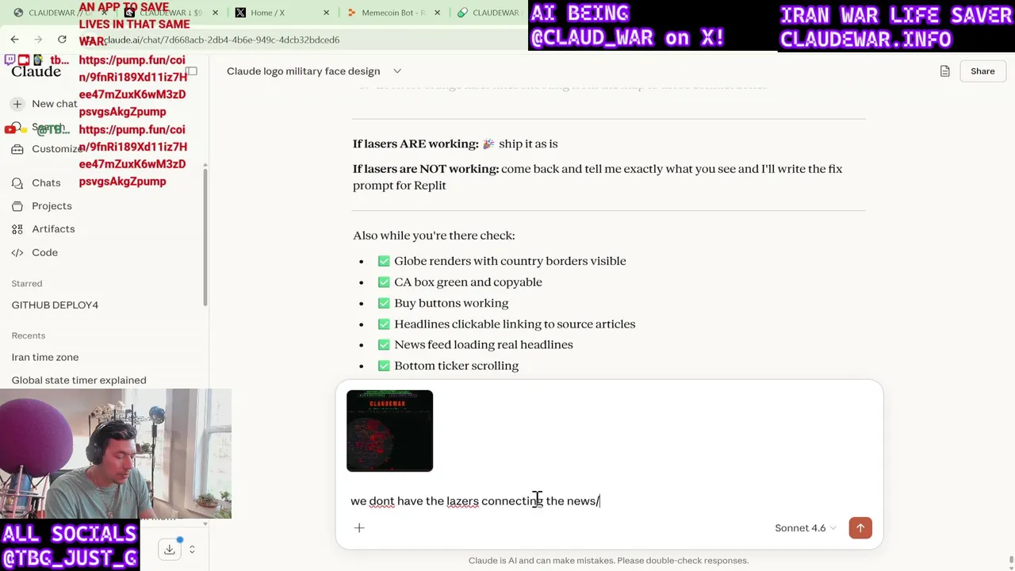Switch to the last CLAUDEWAR tab with pill favicon

[x=489, y=13]
